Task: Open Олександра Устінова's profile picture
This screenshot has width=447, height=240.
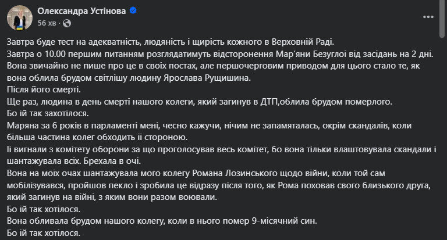Action: (x=19, y=17)
